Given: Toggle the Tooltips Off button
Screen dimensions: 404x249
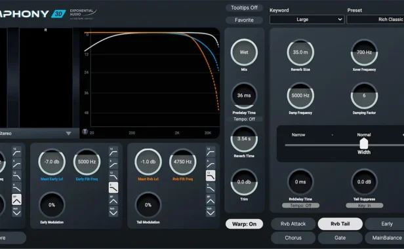Looking at the screenshot, I should tap(244, 8).
